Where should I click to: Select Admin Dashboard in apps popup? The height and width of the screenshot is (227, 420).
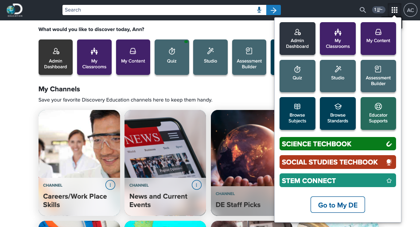(x=297, y=39)
